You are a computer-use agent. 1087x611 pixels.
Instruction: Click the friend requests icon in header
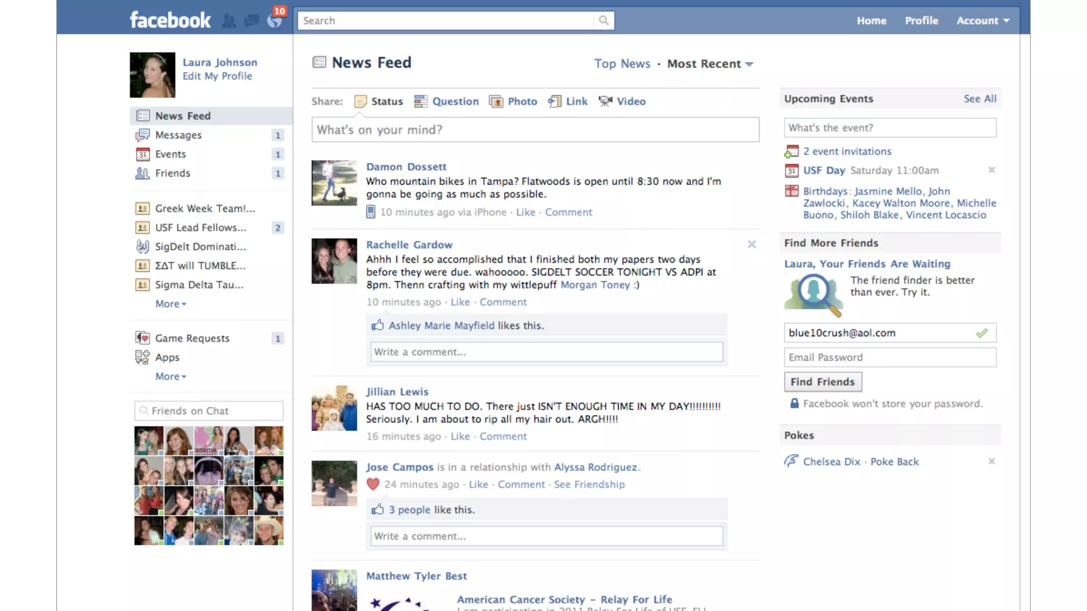pyautogui.click(x=229, y=21)
